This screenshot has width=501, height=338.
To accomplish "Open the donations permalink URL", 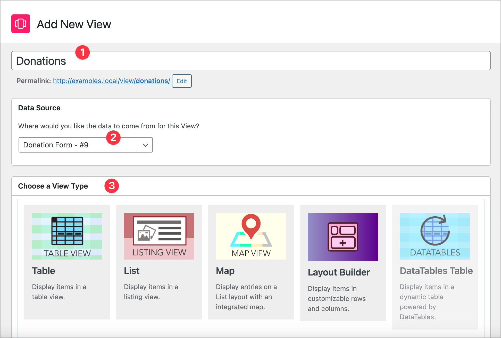I will (111, 81).
